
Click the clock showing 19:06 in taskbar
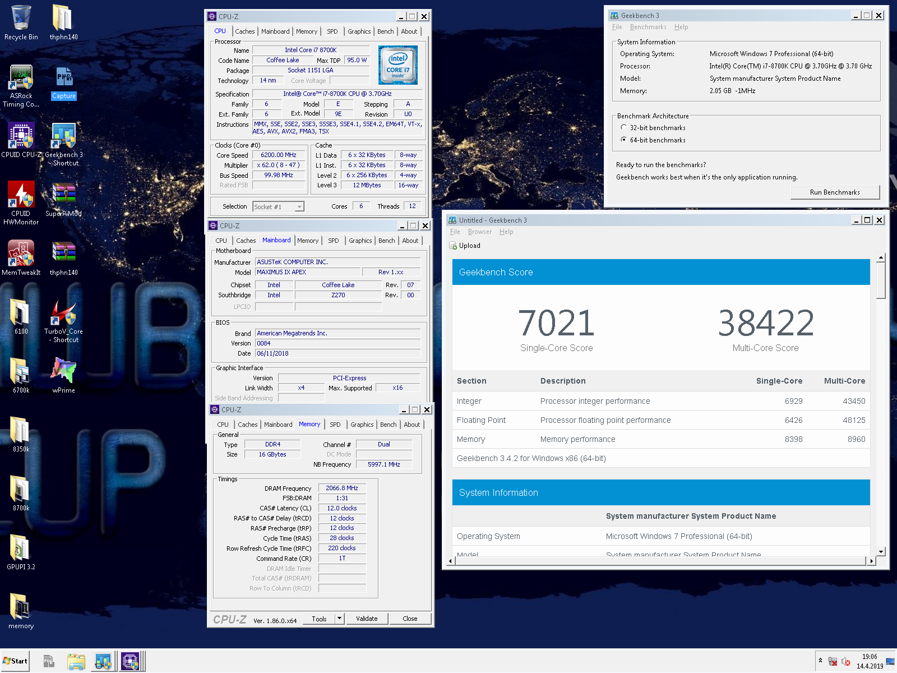[870, 657]
